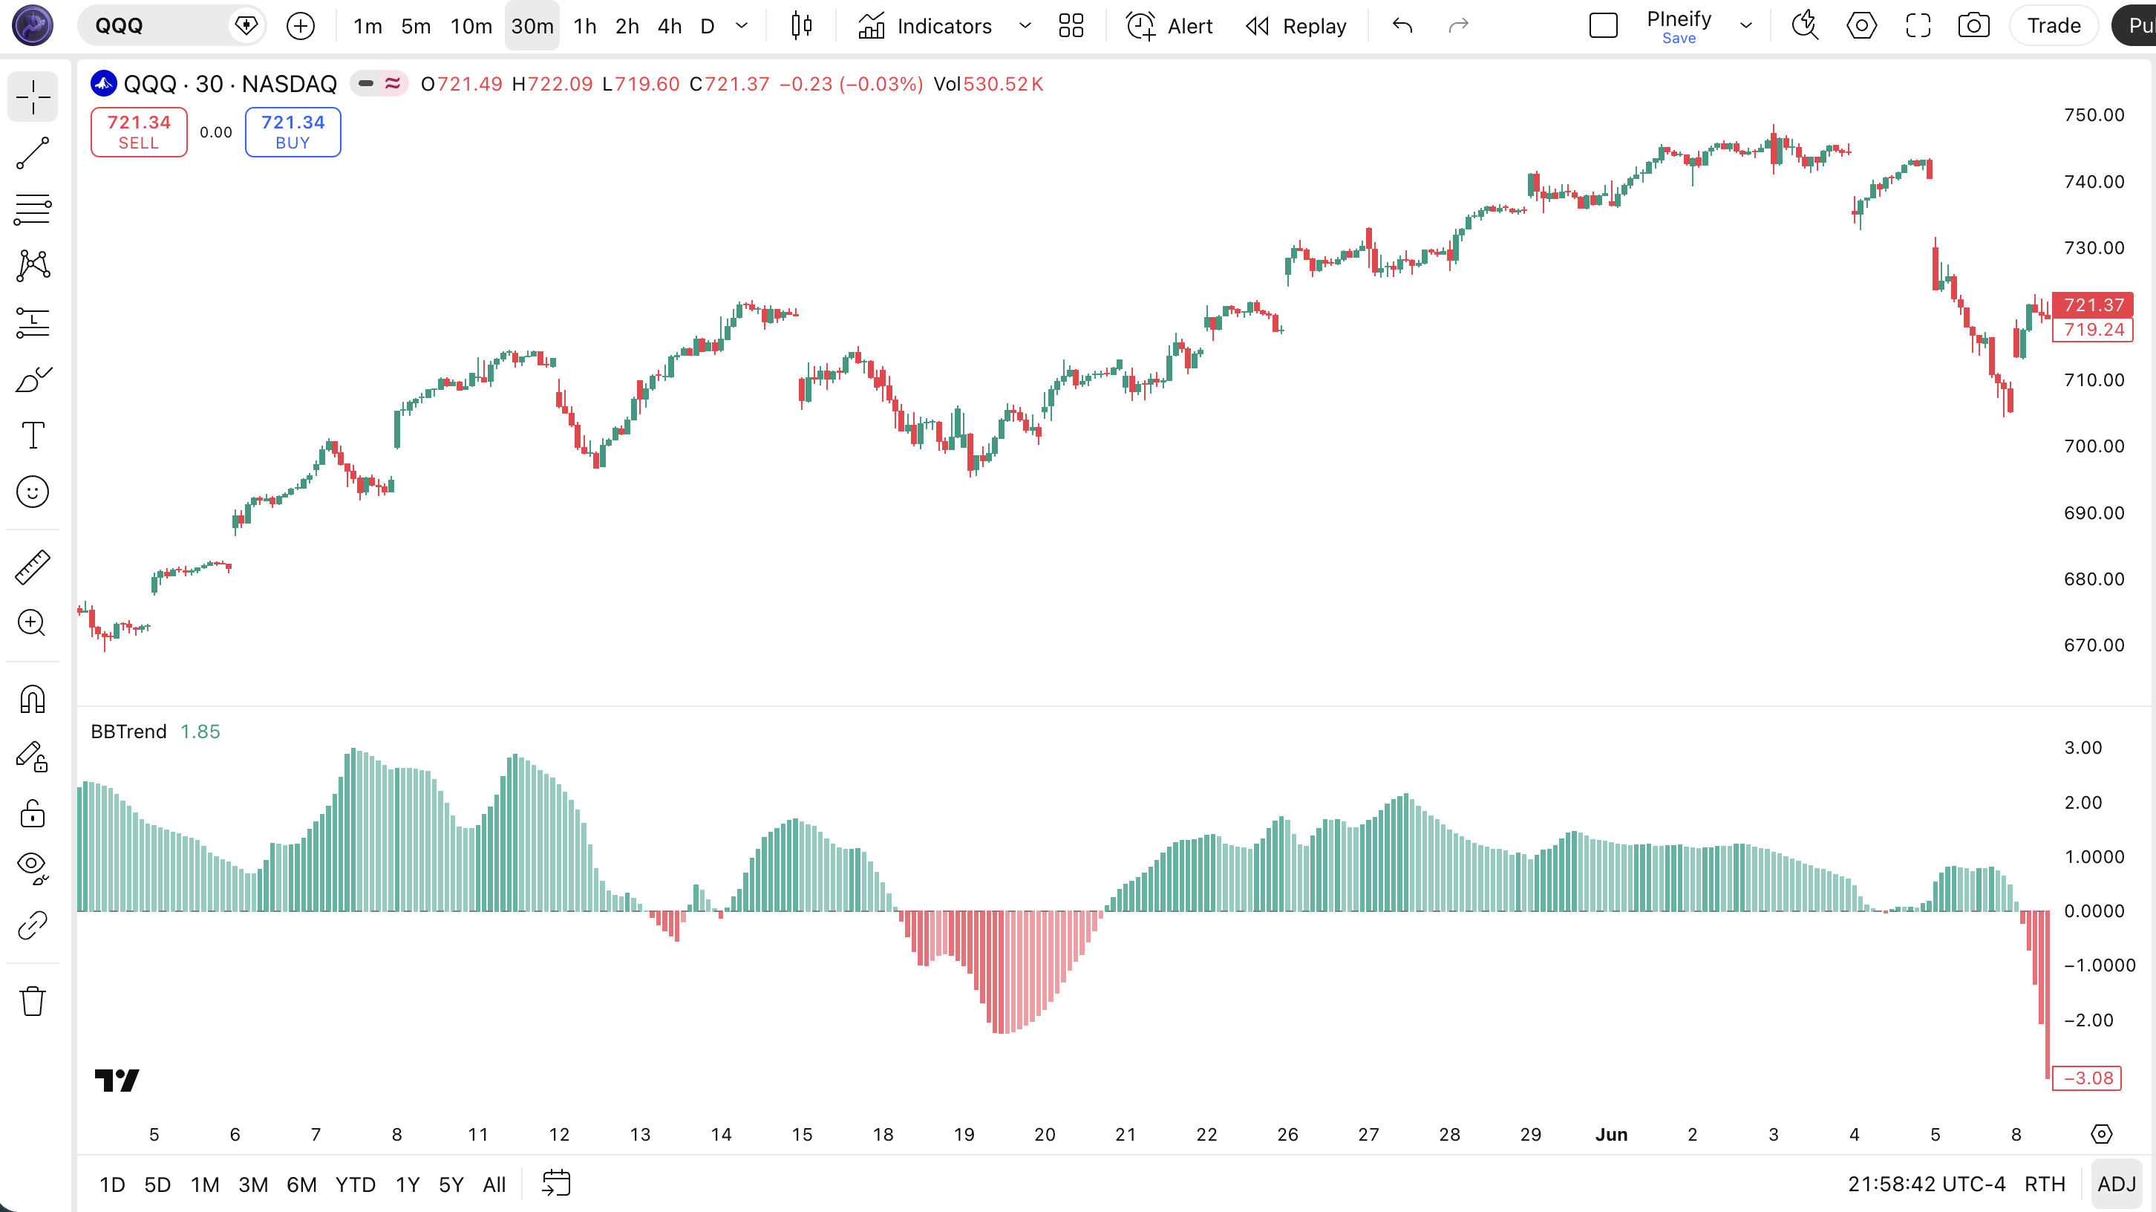
Task: Activate the zoom in tool
Action: [33, 623]
